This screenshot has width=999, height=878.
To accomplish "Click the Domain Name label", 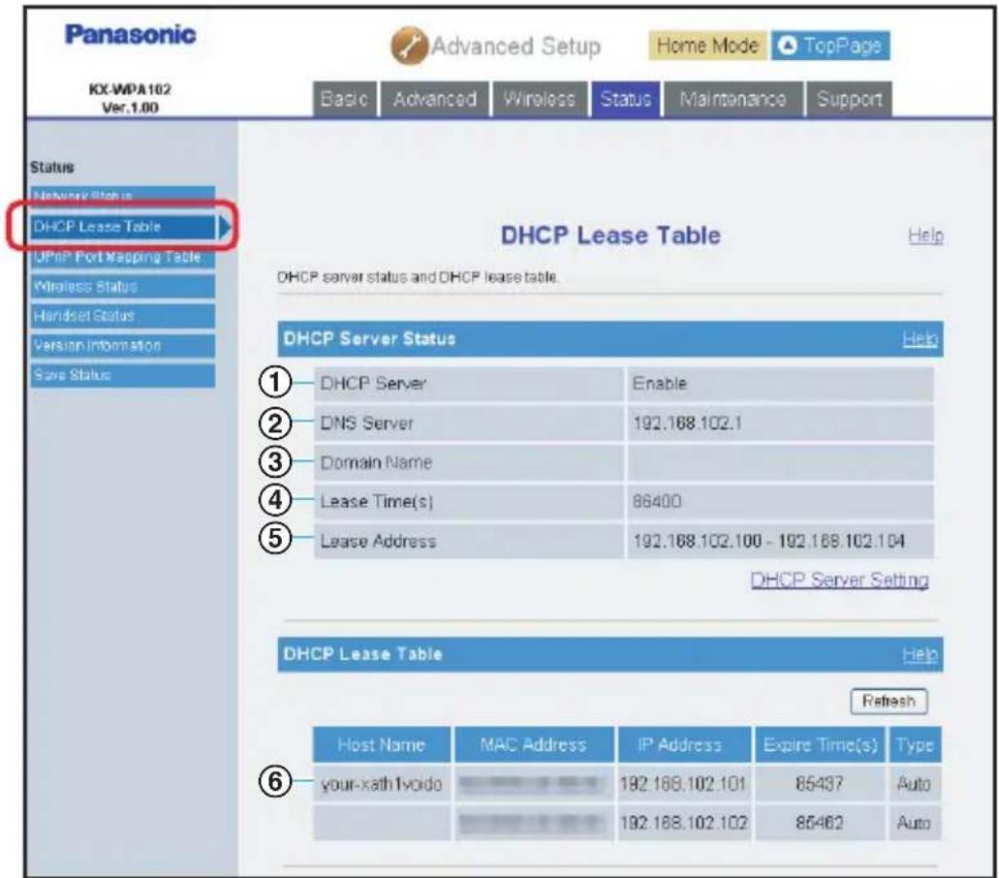I will pyautogui.click(x=376, y=462).
